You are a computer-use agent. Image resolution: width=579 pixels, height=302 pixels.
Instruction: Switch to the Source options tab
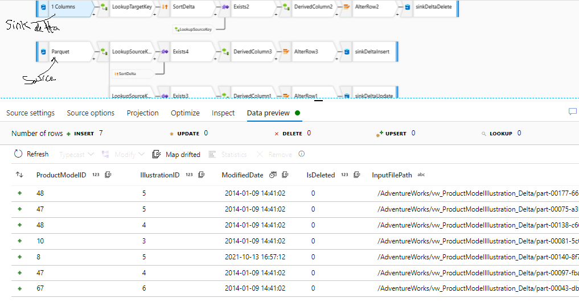[x=91, y=113]
